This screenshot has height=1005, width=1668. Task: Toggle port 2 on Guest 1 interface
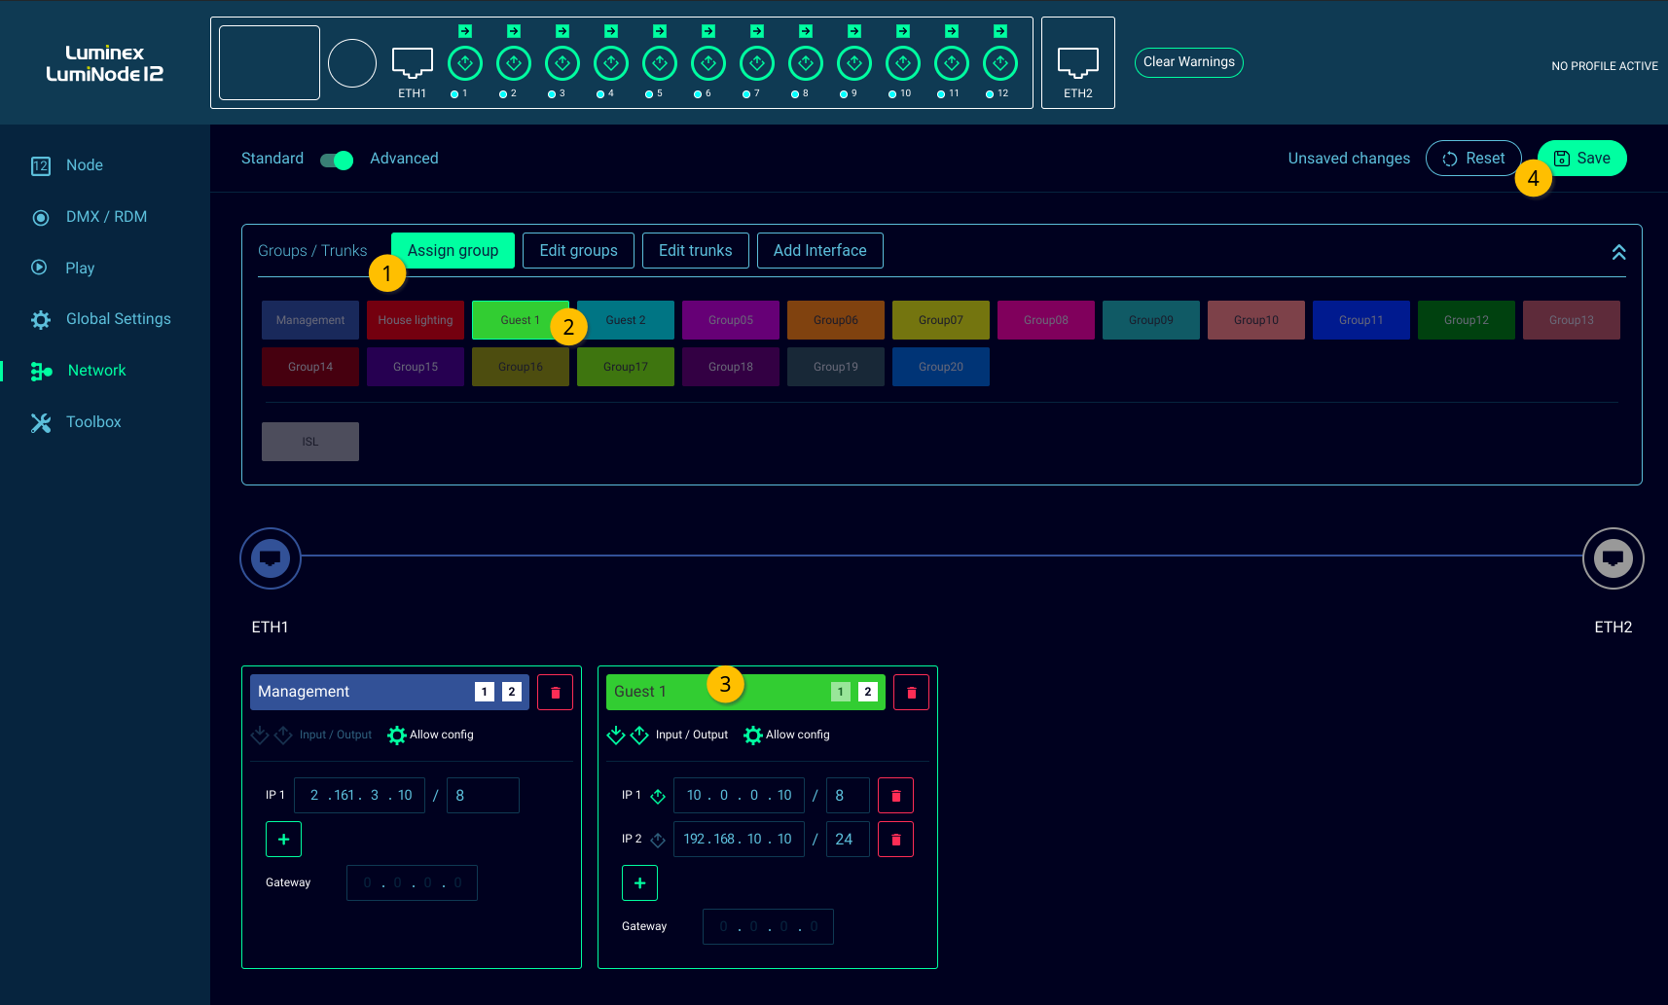pyautogui.click(x=868, y=692)
